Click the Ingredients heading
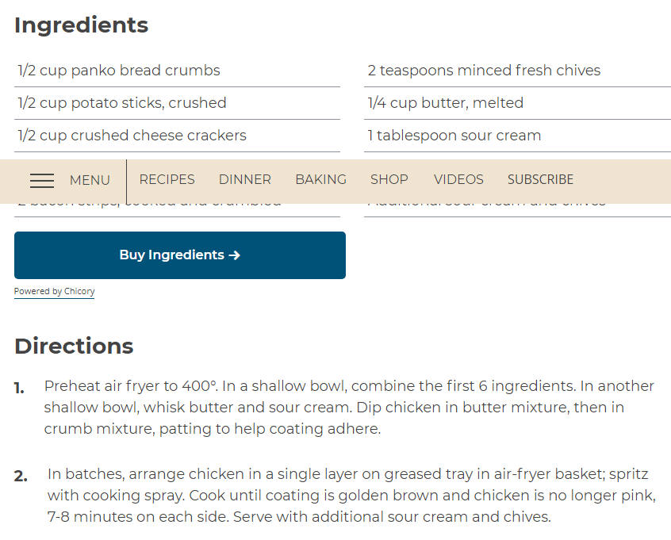This screenshot has height=540, width=671. [x=82, y=25]
